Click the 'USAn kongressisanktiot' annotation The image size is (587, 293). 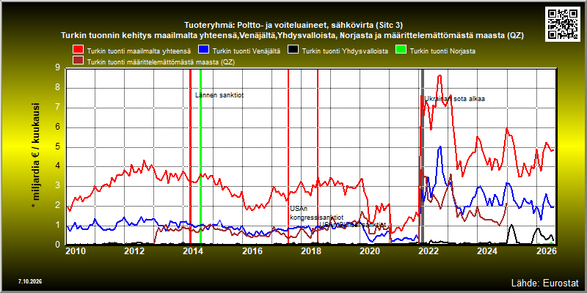coord(316,213)
